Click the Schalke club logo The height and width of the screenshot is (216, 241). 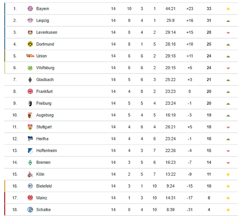point(30,210)
